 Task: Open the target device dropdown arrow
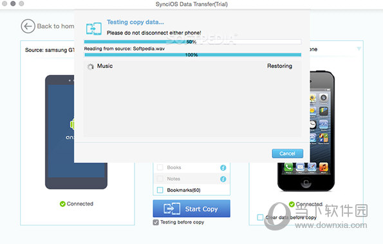(x=359, y=49)
